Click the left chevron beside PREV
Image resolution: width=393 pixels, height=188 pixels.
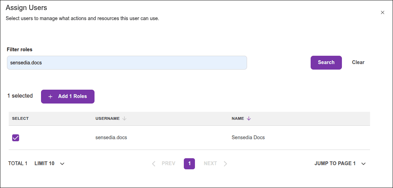click(154, 164)
